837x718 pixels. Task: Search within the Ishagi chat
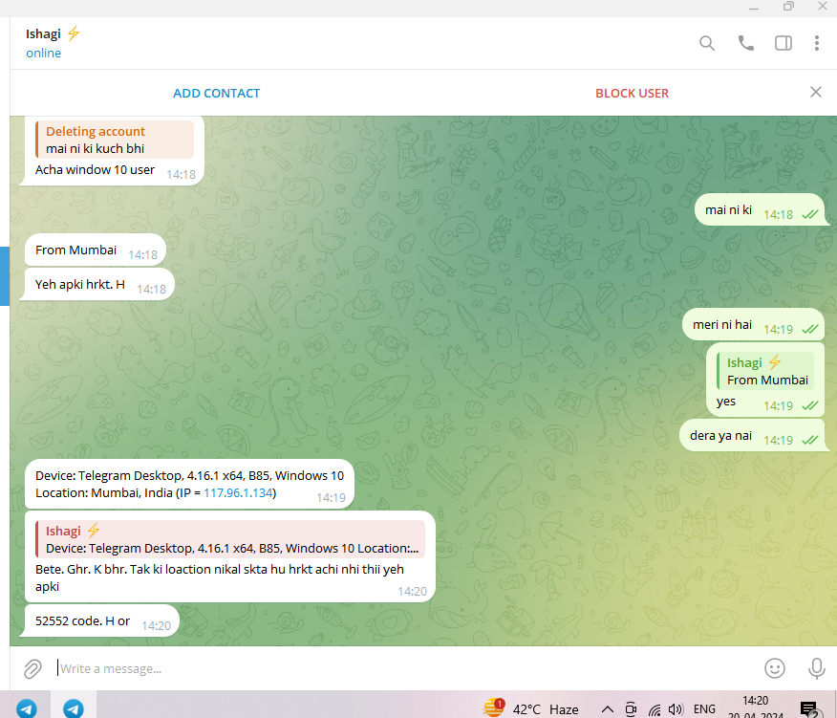click(707, 43)
